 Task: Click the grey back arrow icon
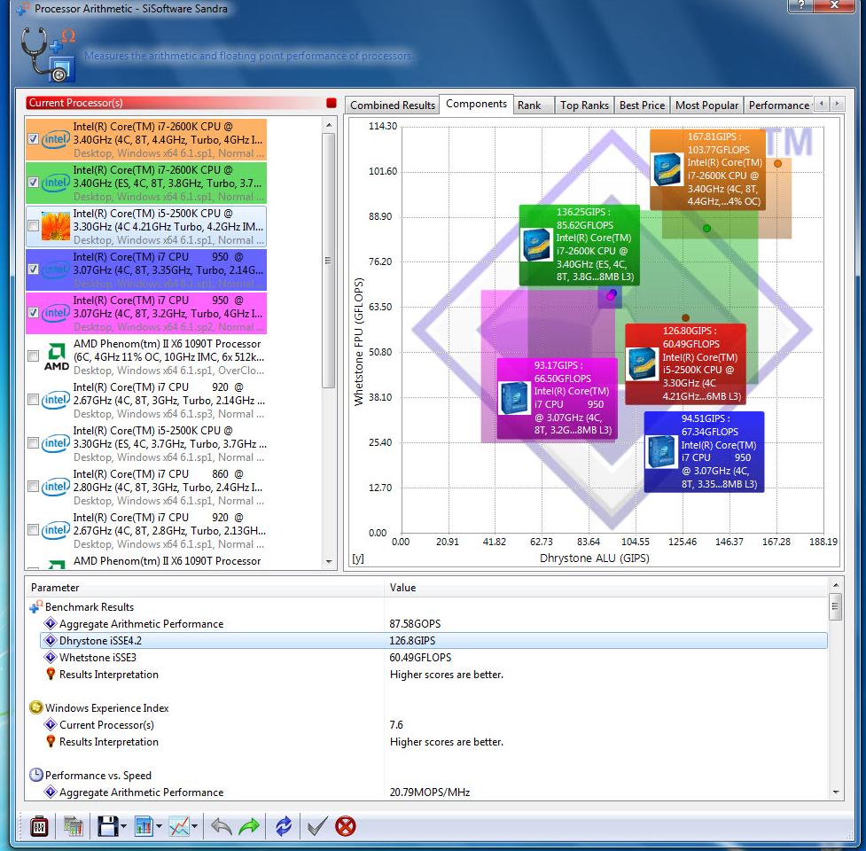pos(222,826)
